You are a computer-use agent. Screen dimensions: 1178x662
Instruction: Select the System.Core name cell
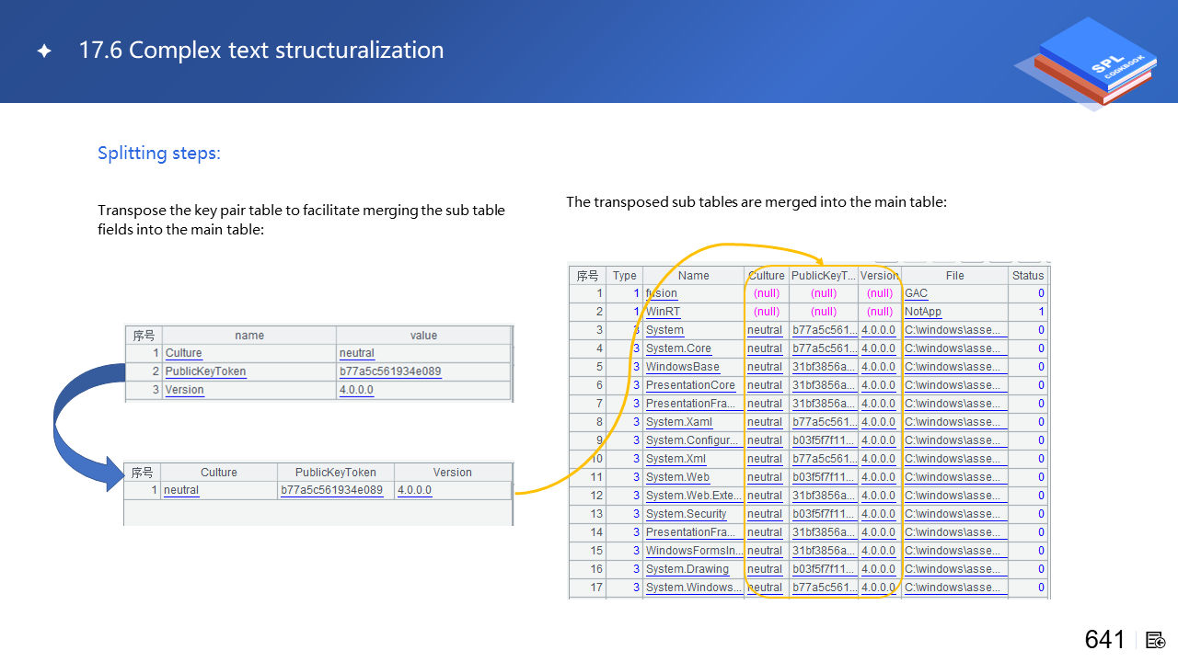pos(678,348)
